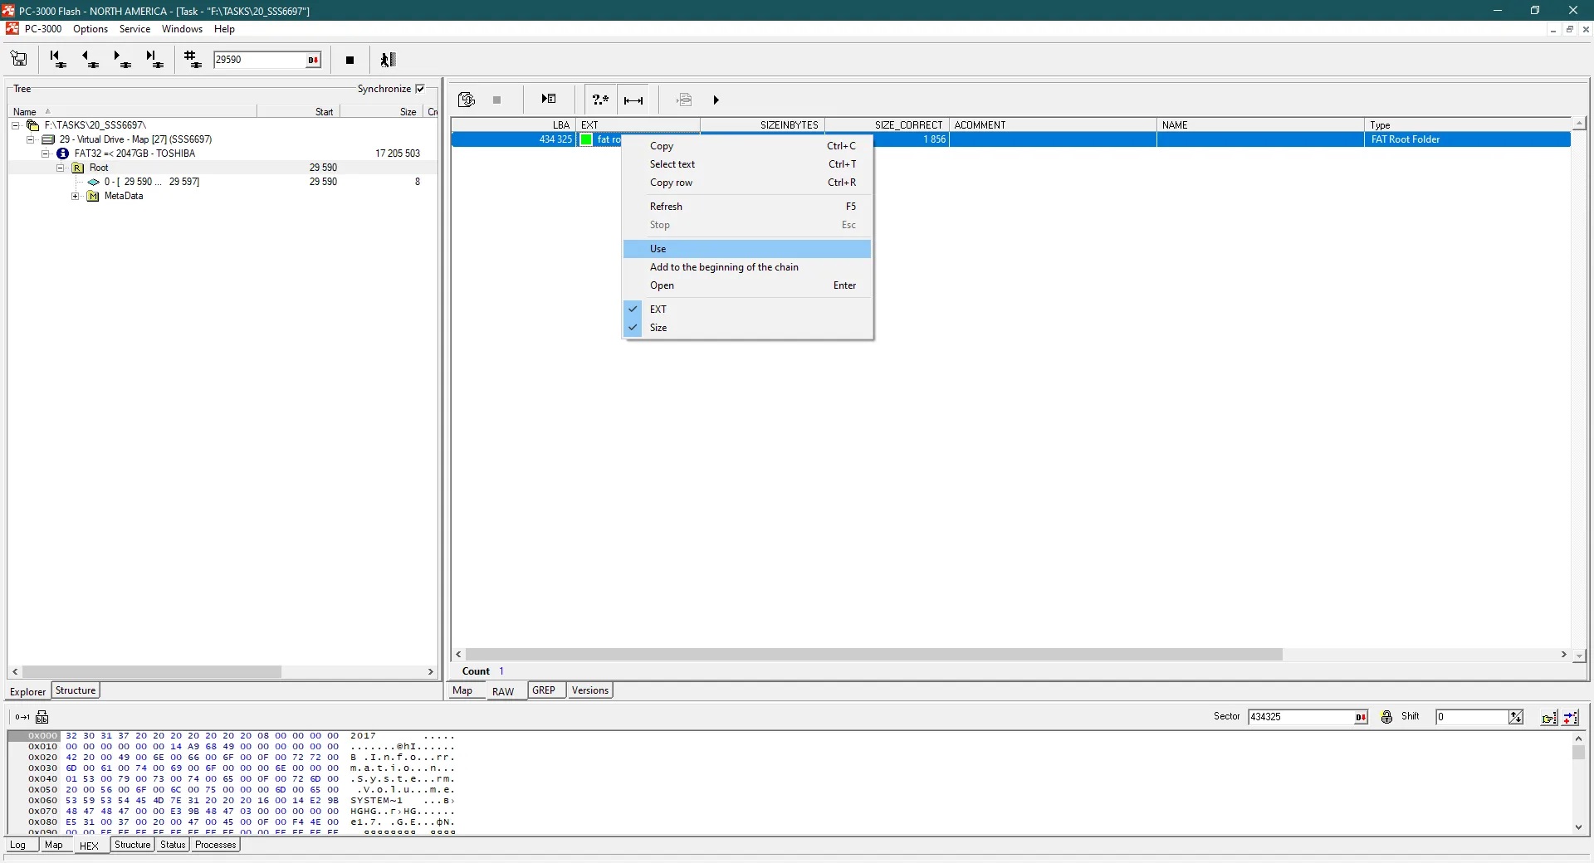Click the padlock icon beside Sector field
The width and height of the screenshot is (1594, 863).
(x=1386, y=717)
